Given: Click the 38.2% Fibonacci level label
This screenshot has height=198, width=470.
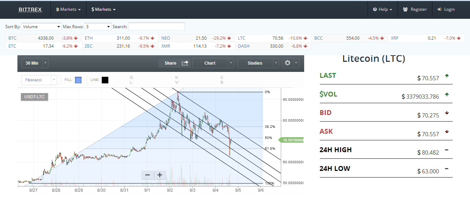Looking at the screenshot, I should click(x=270, y=127).
